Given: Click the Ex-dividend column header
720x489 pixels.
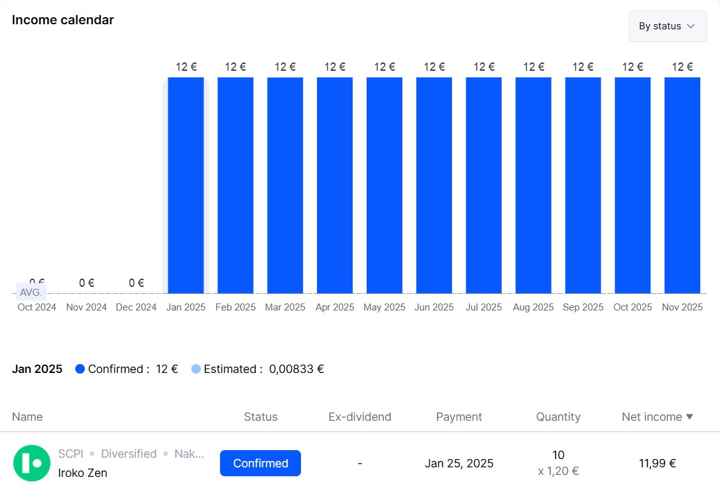Looking at the screenshot, I should (360, 417).
